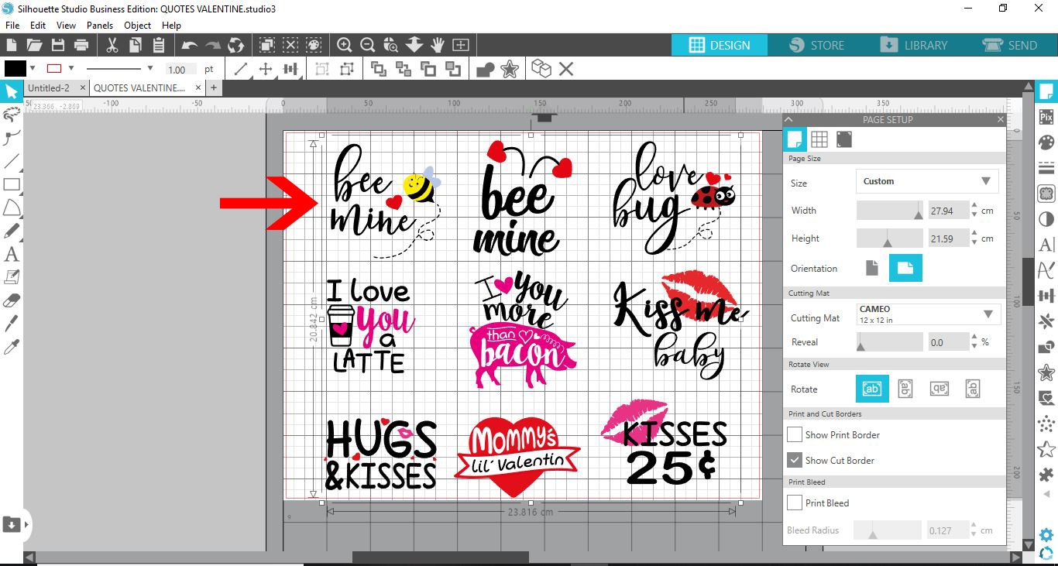Open the PixScan panel
Image resolution: width=1058 pixels, height=566 pixels.
(x=1046, y=116)
